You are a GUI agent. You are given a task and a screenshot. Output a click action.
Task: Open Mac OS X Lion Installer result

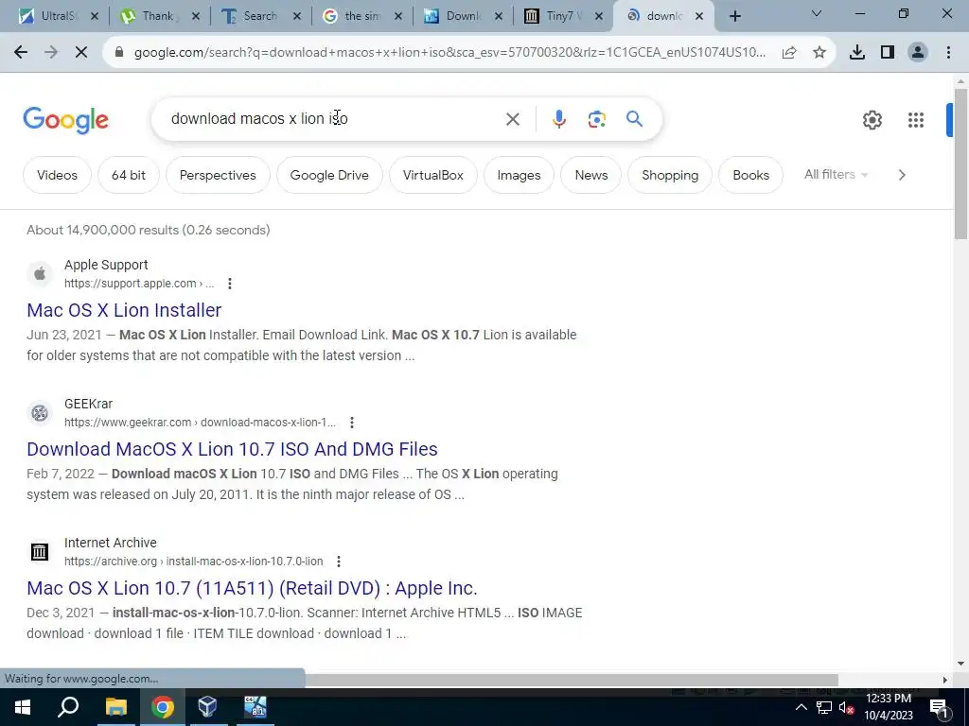124,310
